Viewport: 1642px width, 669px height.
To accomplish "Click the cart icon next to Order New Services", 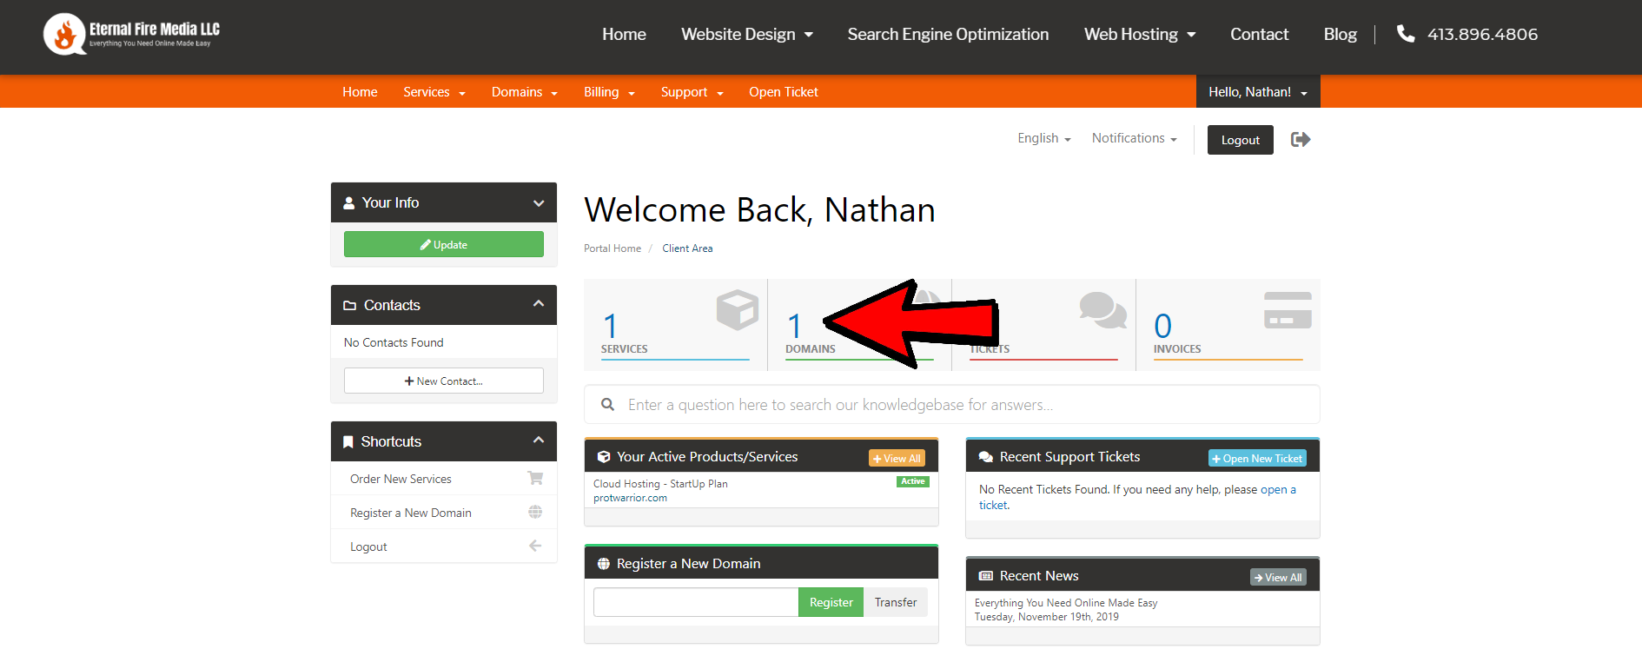I will click(x=535, y=478).
